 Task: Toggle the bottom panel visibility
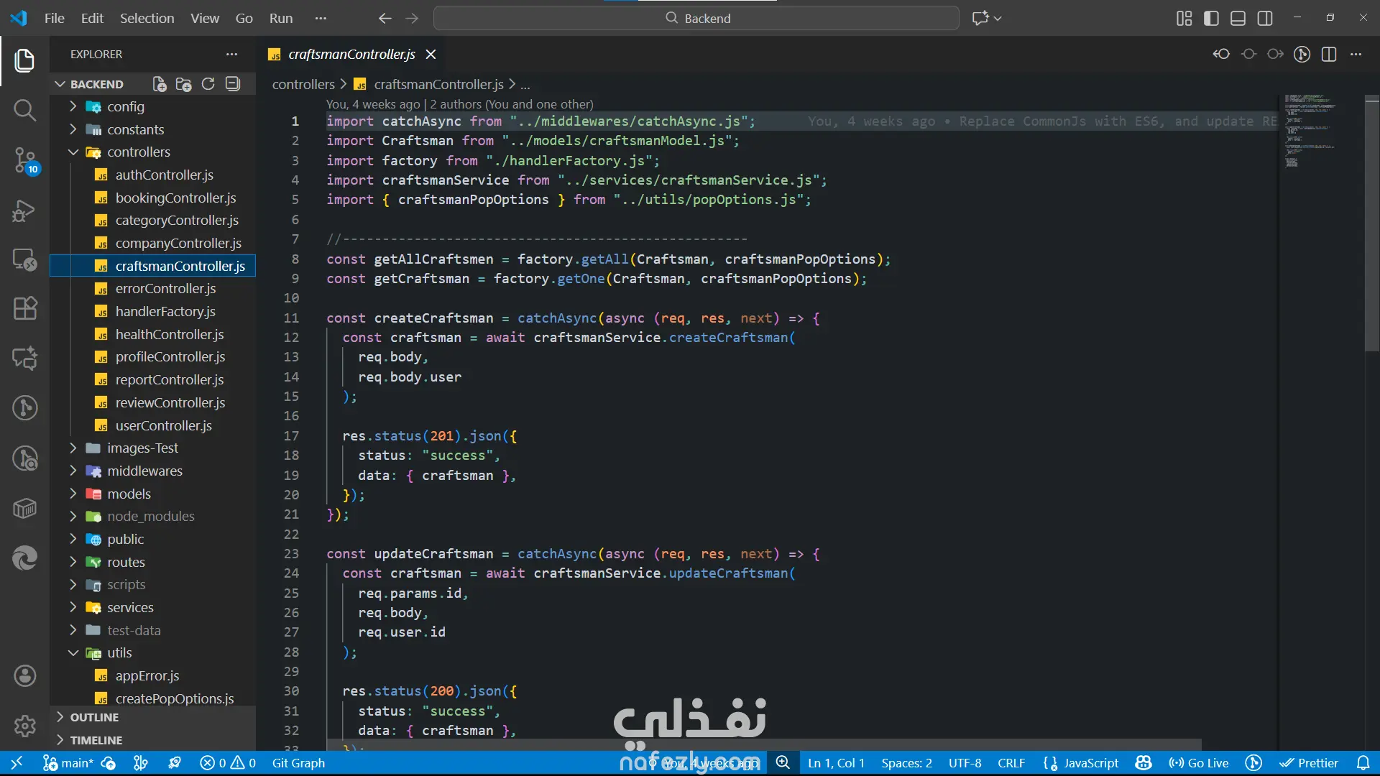[1238, 19]
